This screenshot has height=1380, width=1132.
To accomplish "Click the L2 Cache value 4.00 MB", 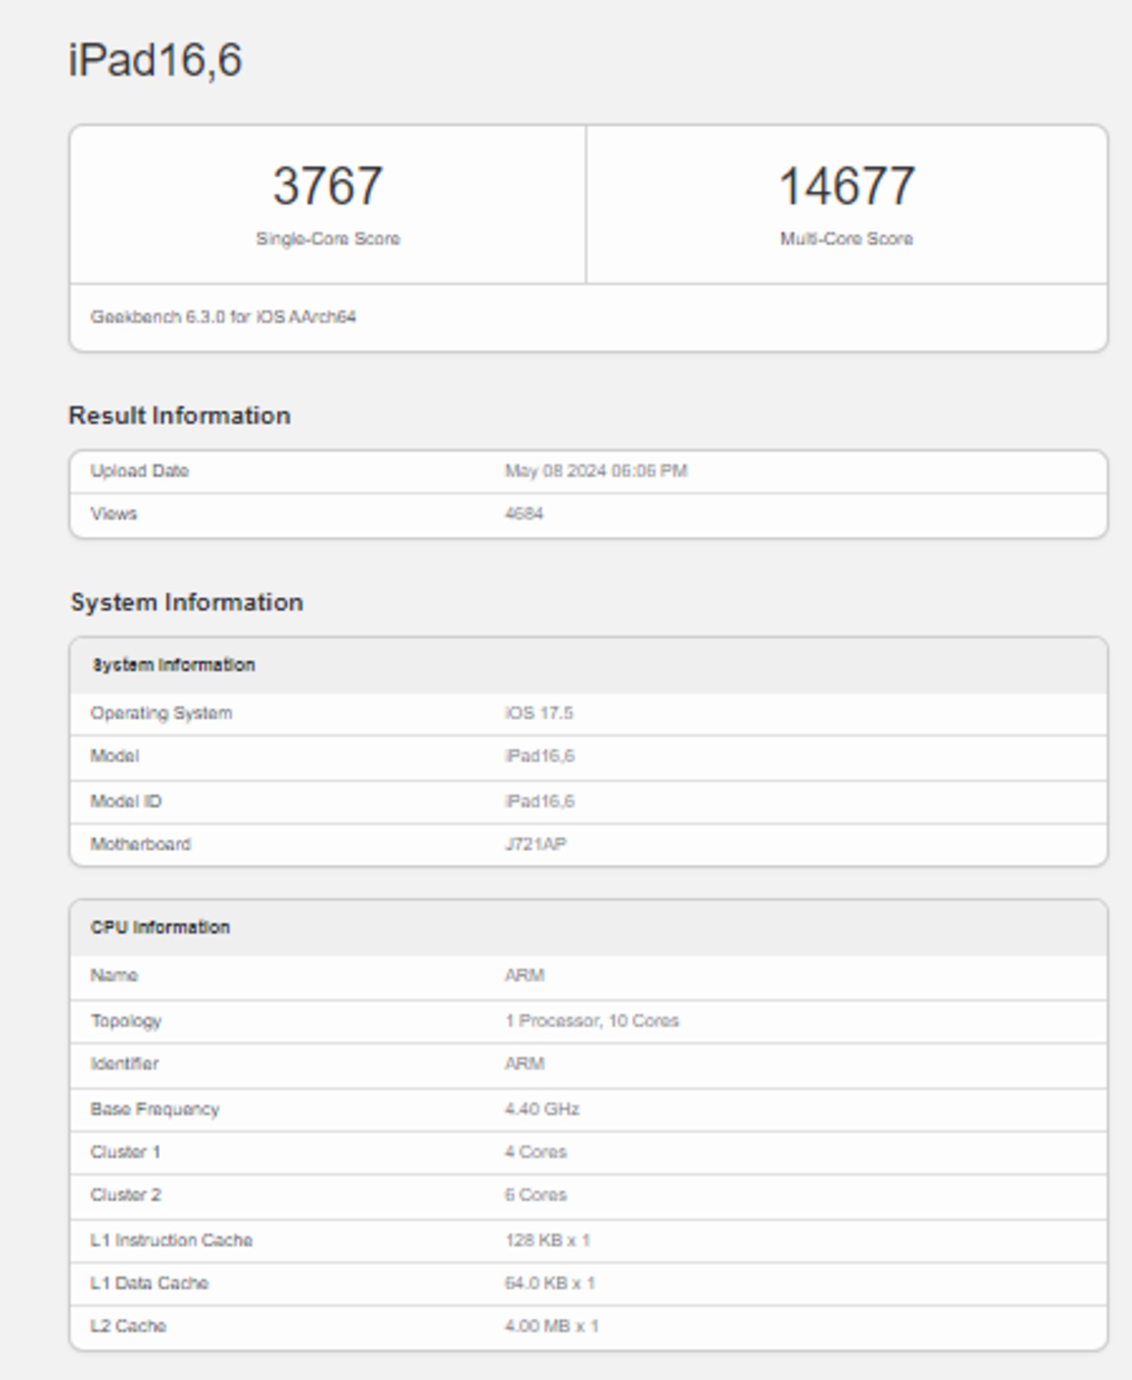I will [x=551, y=1326].
